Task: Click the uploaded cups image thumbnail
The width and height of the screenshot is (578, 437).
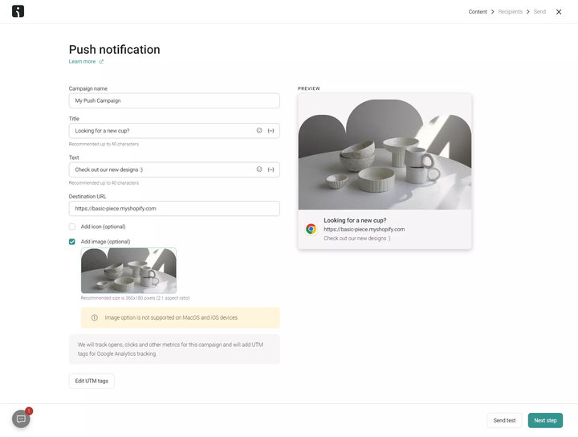Action: point(128,271)
